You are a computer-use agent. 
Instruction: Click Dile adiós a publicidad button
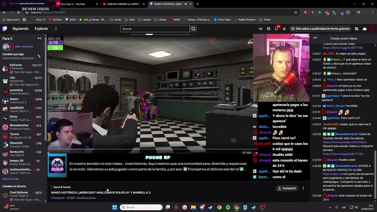(320, 29)
